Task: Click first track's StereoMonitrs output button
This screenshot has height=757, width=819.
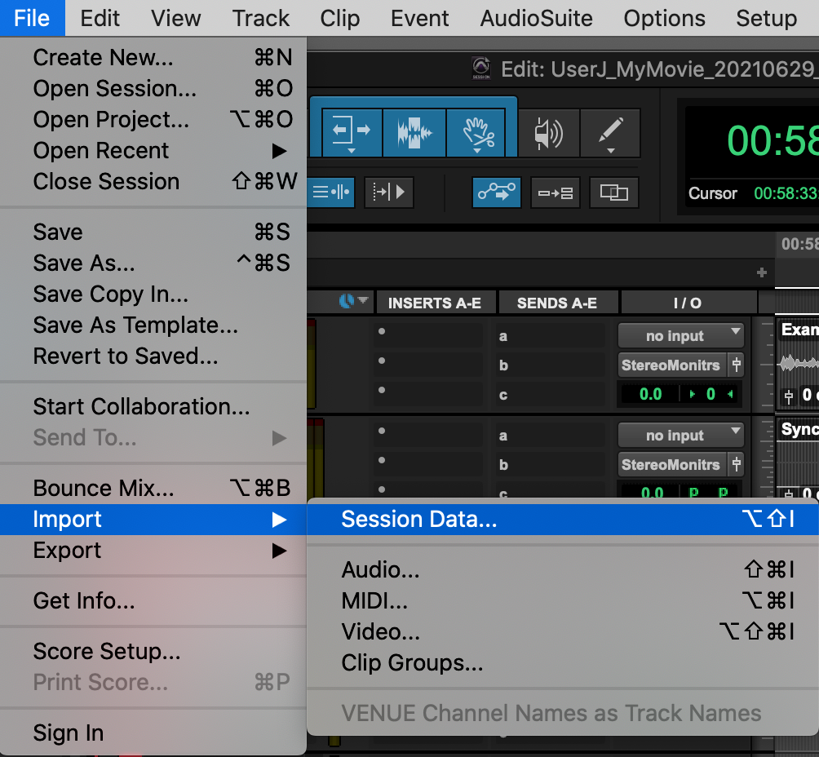Action: coord(671,365)
